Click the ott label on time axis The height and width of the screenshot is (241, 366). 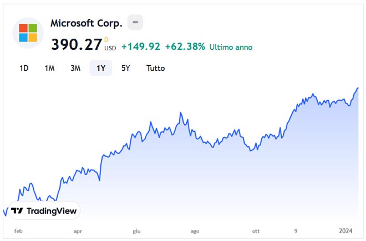coord(256,232)
